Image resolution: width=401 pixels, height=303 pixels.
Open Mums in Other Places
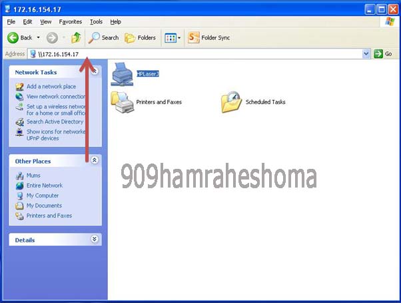coord(33,176)
